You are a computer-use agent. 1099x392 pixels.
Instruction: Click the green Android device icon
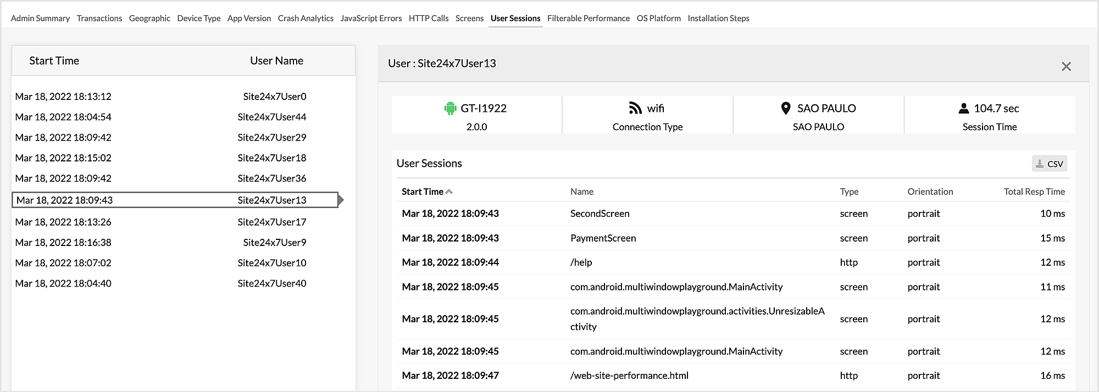pos(450,109)
